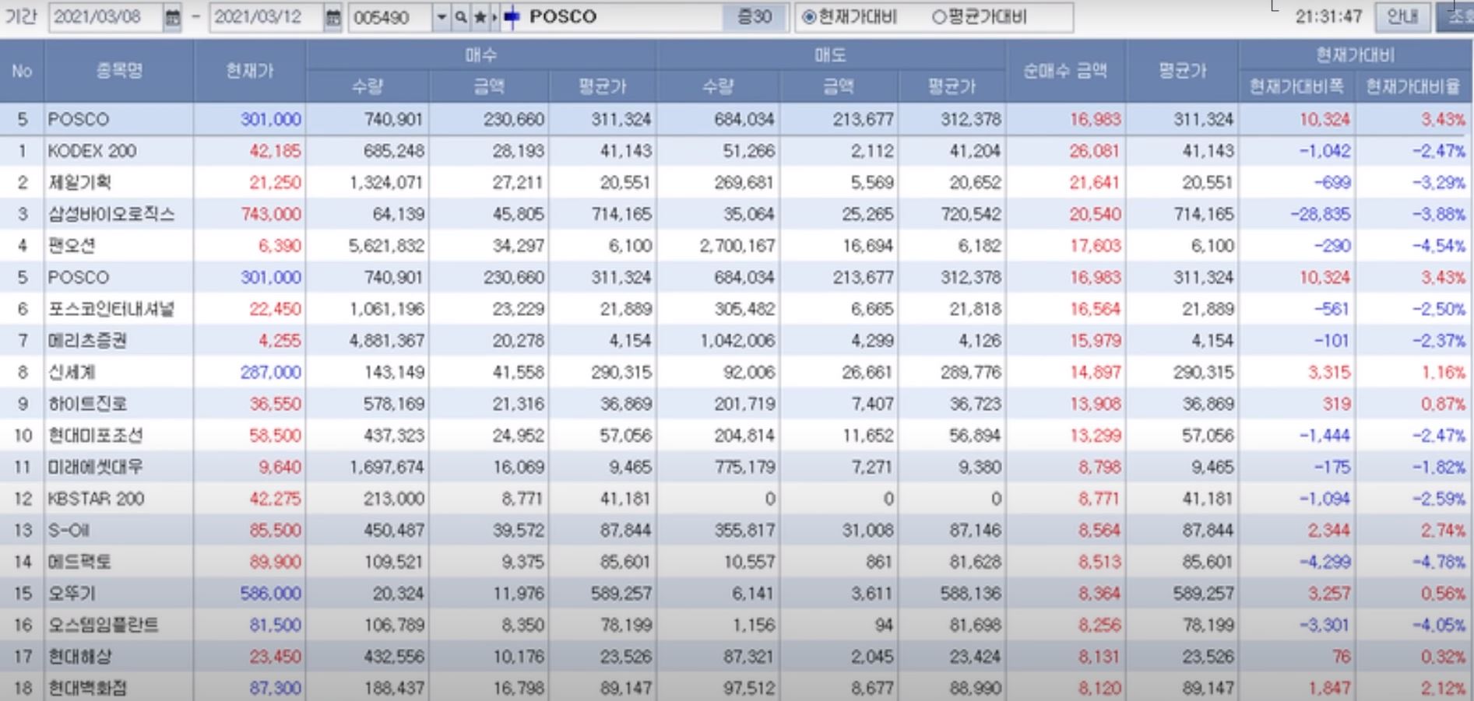Screen dimensions: 1474x701
Task: Click the 743,000 price in 삼성바이오로직스 row
Action: tap(271, 214)
